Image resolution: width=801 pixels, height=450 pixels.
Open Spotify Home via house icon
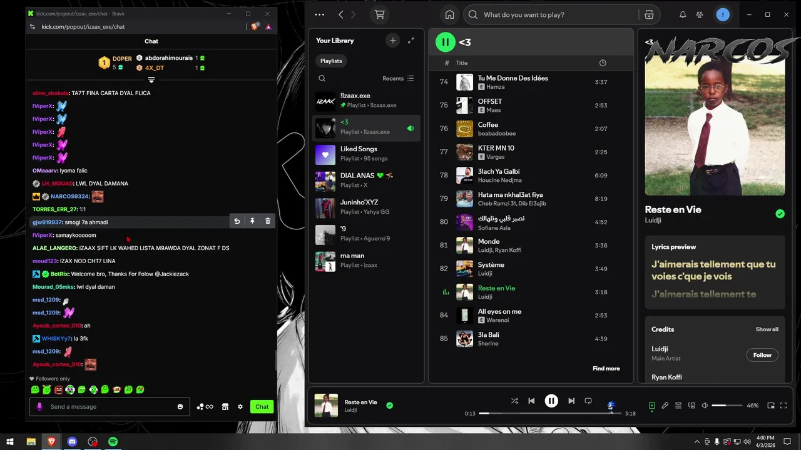pyautogui.click(x=449, y=14)
